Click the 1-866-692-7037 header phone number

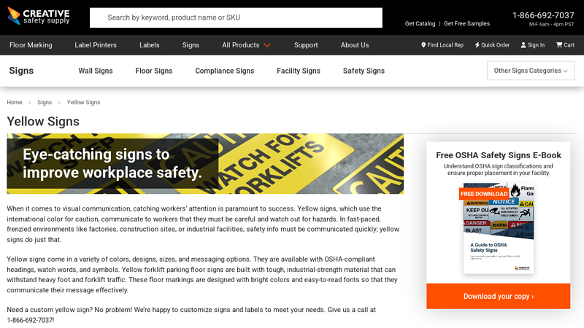[543, 15]
